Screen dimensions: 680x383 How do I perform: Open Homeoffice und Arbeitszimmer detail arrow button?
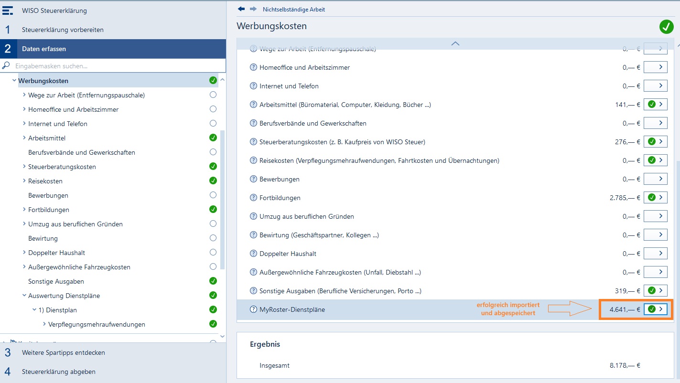click(x=655, y=67)
